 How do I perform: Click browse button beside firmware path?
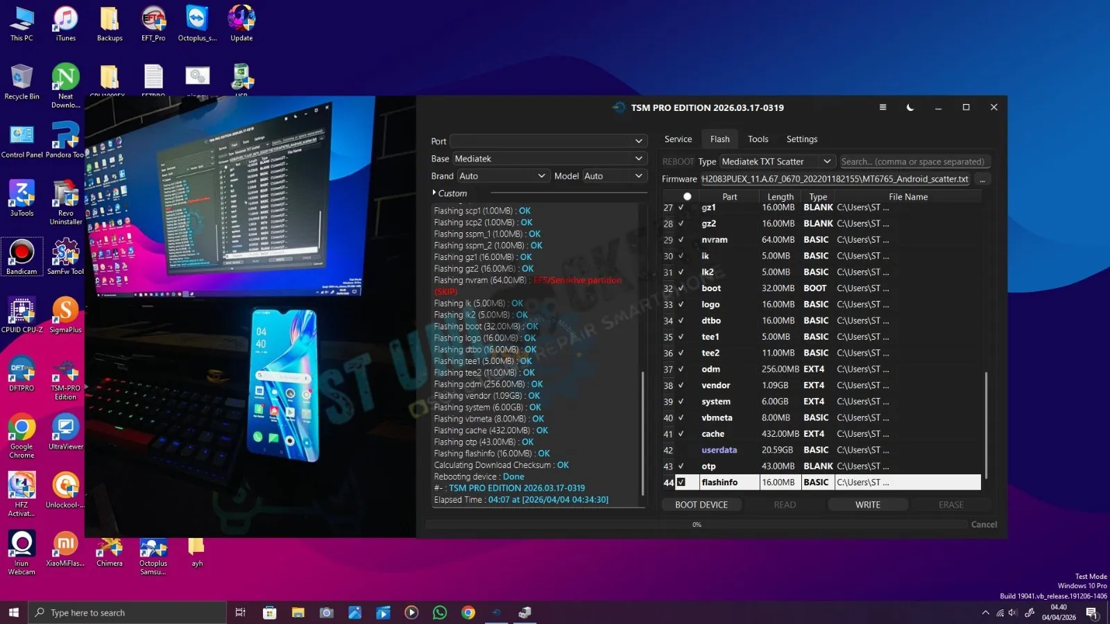pyautogui.click(x=982, y=180)
